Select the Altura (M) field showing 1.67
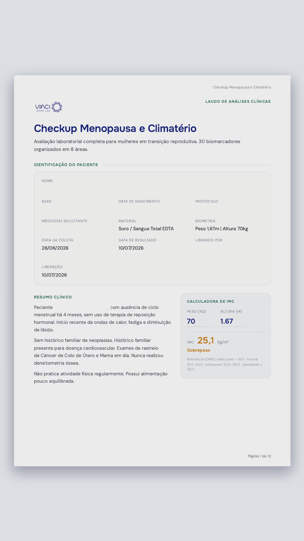The image size is (304, 541). coord(233,321)
